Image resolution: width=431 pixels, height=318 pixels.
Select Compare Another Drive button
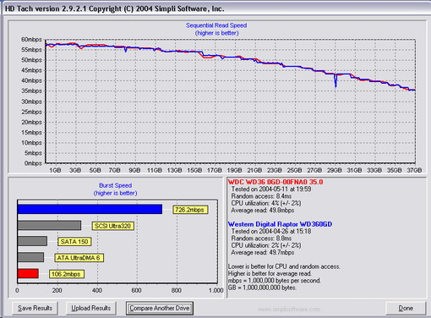pos(160,308)
